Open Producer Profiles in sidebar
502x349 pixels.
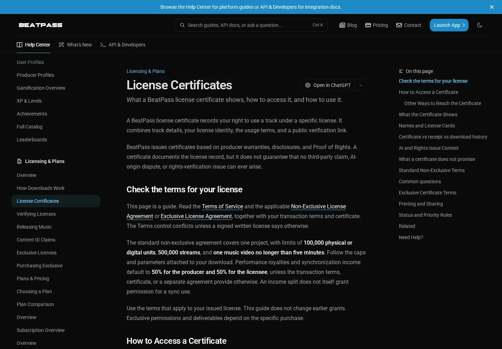35,75
